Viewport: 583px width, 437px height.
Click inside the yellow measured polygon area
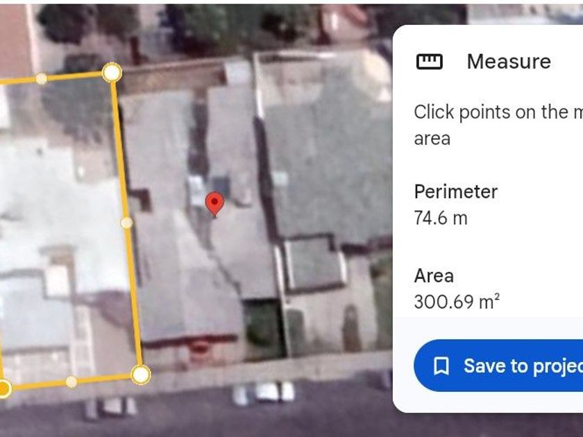(63, 223)
